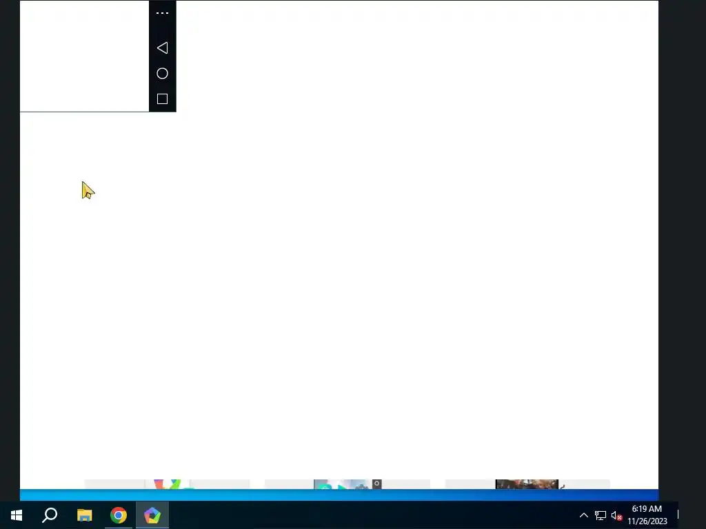Screen dimensions: 706x529
Task: Open File Explorer from the taskbar
Action: pos(84,515)
